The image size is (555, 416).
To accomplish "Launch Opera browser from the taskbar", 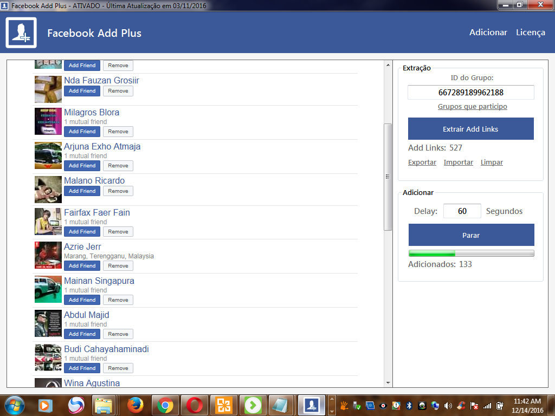I will pyautogui.click(x=195, y=405).
